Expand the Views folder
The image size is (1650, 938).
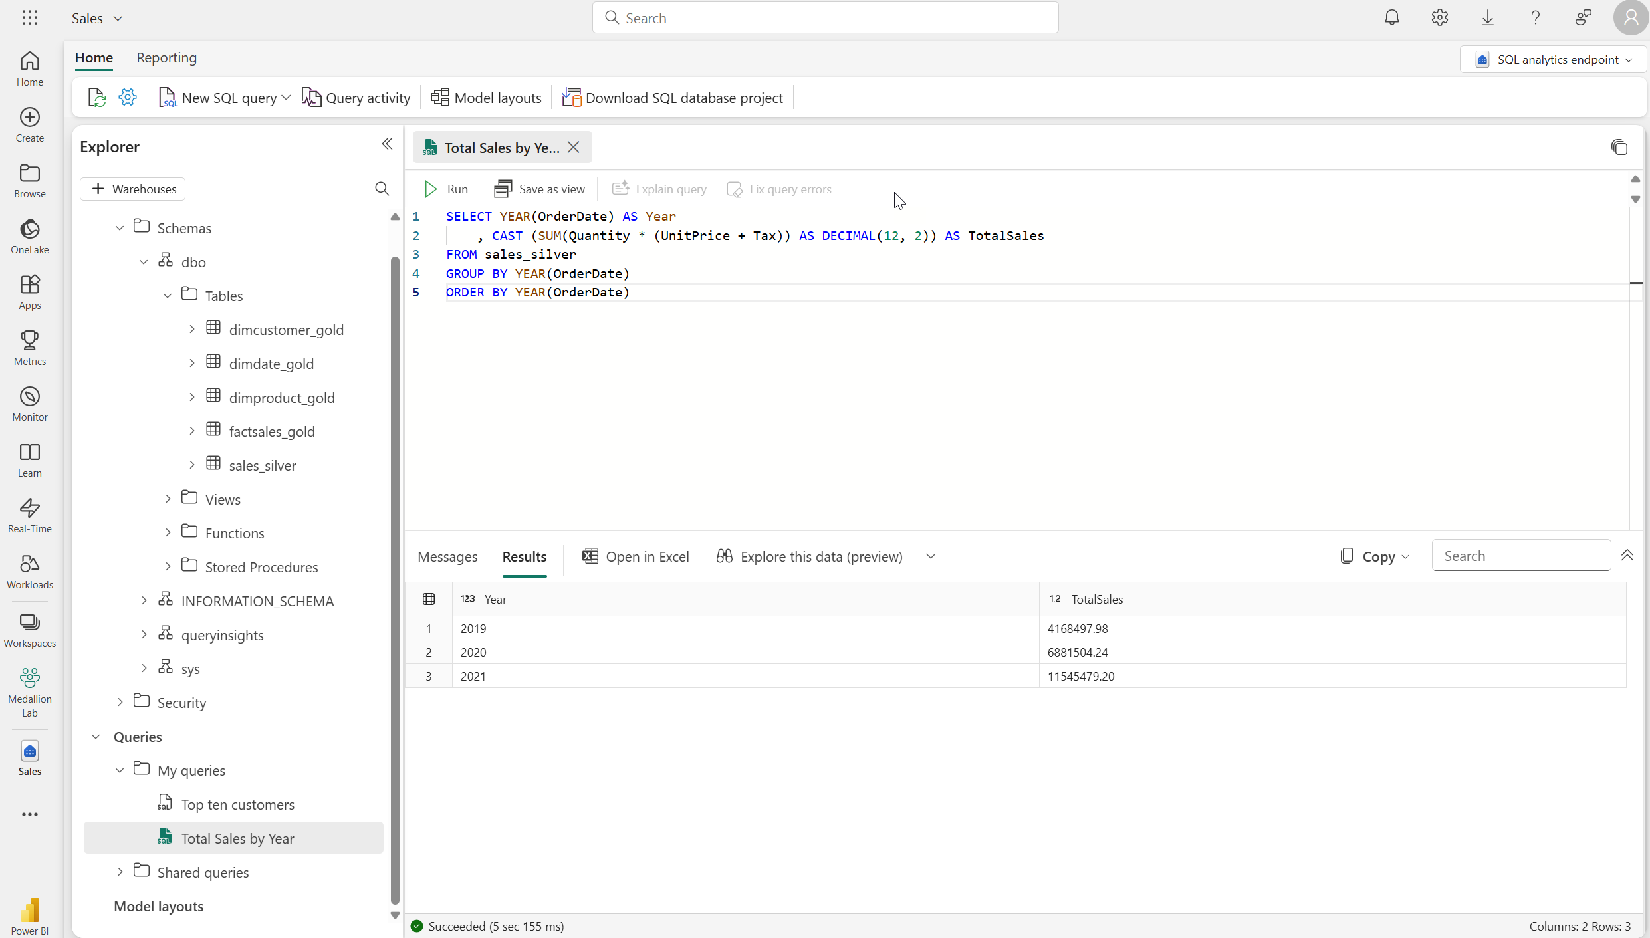168,499
